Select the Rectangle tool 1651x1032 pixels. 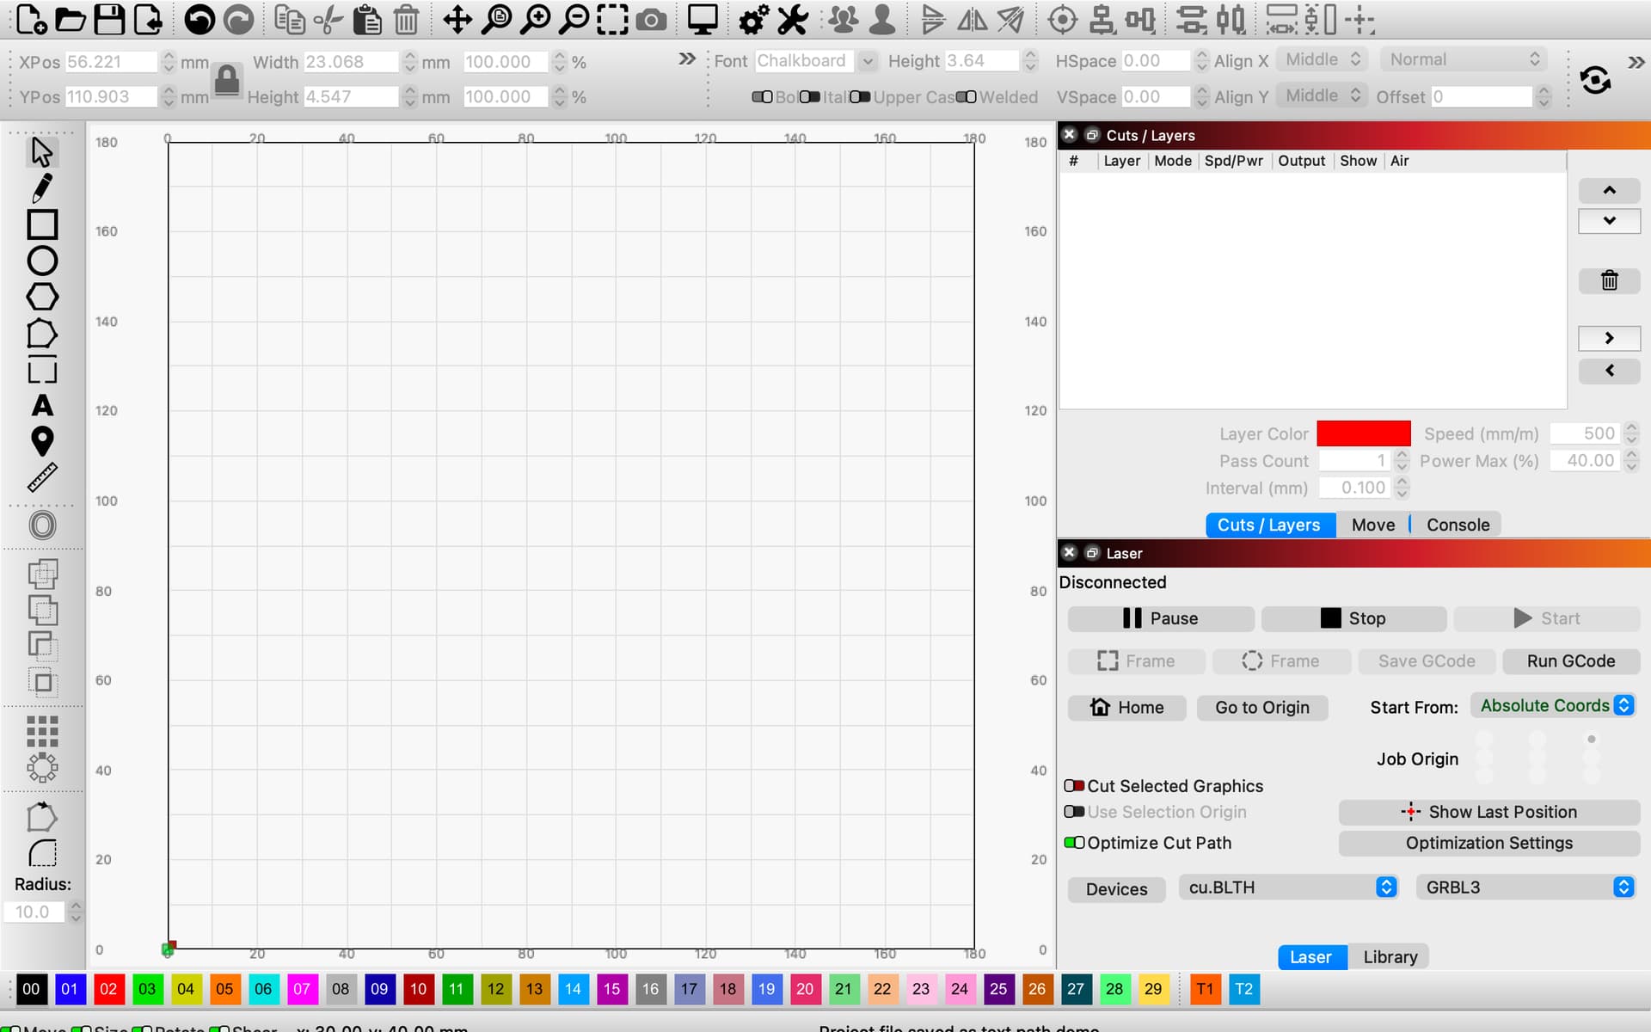pos(41,223)
